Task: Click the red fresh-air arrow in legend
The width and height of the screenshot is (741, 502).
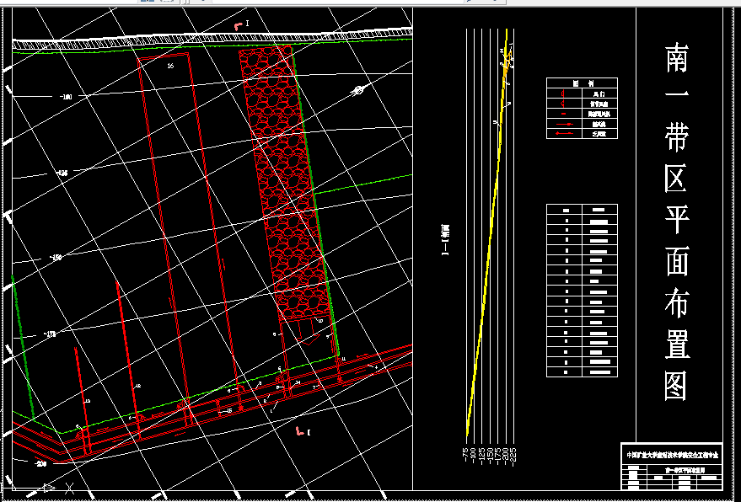Action: click(x=564, y=124)
